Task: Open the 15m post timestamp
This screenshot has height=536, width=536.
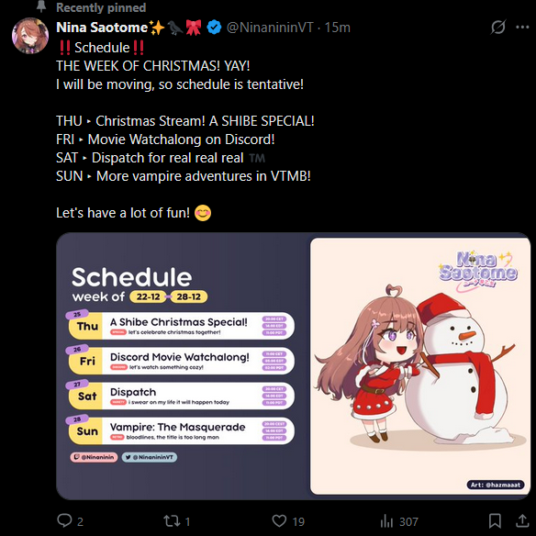Action: (x=338, y=28)
